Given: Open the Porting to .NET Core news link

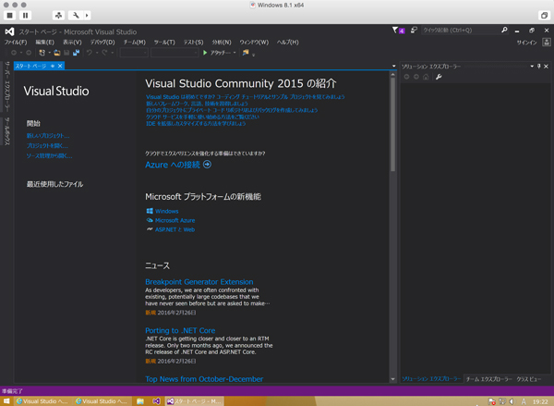Looking at the screenshot, I should 180,330.
